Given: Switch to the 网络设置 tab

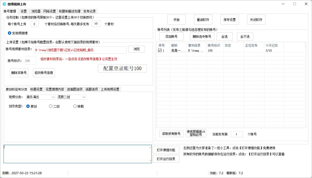Looking at the screenshot, I should click(x=50, y=11).
